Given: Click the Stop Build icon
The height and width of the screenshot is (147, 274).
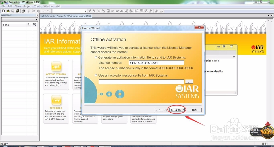Looking at the screenshot, I should 146,11.
